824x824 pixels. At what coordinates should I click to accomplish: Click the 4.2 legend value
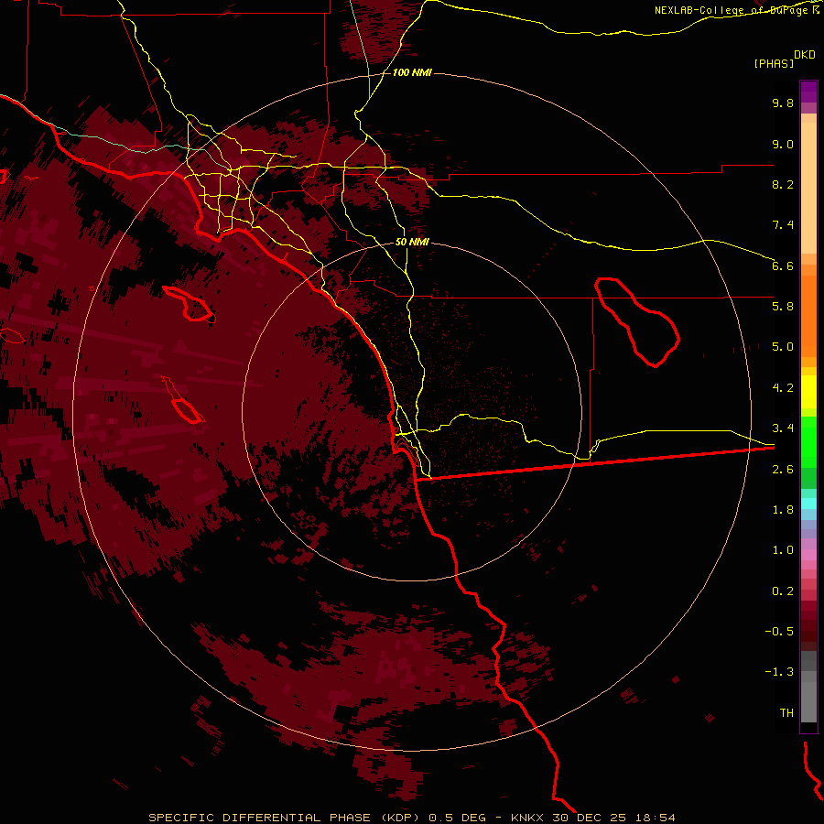pyautogui.click(x=783, y=388)
